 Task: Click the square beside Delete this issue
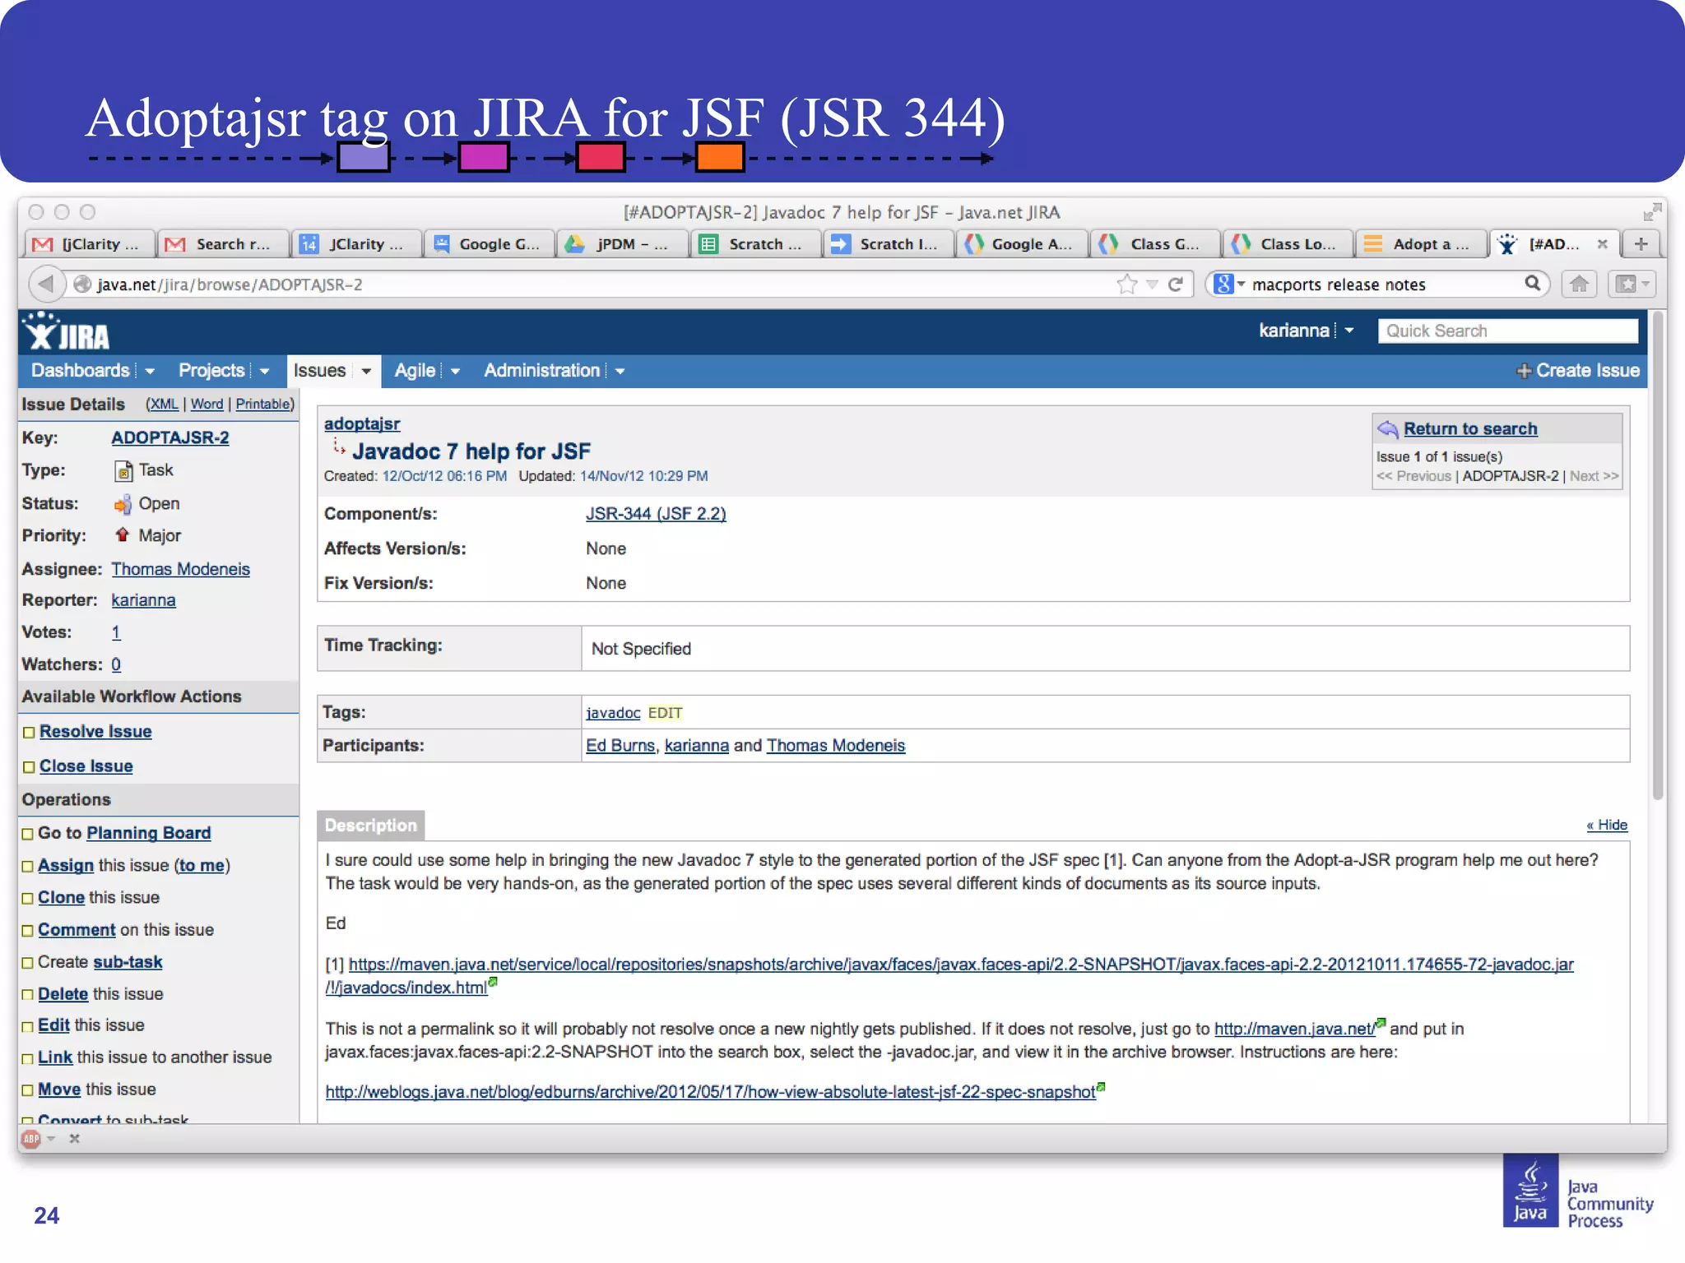pos(28,995)
